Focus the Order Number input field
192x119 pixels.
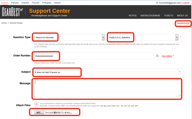pos(97,56)
